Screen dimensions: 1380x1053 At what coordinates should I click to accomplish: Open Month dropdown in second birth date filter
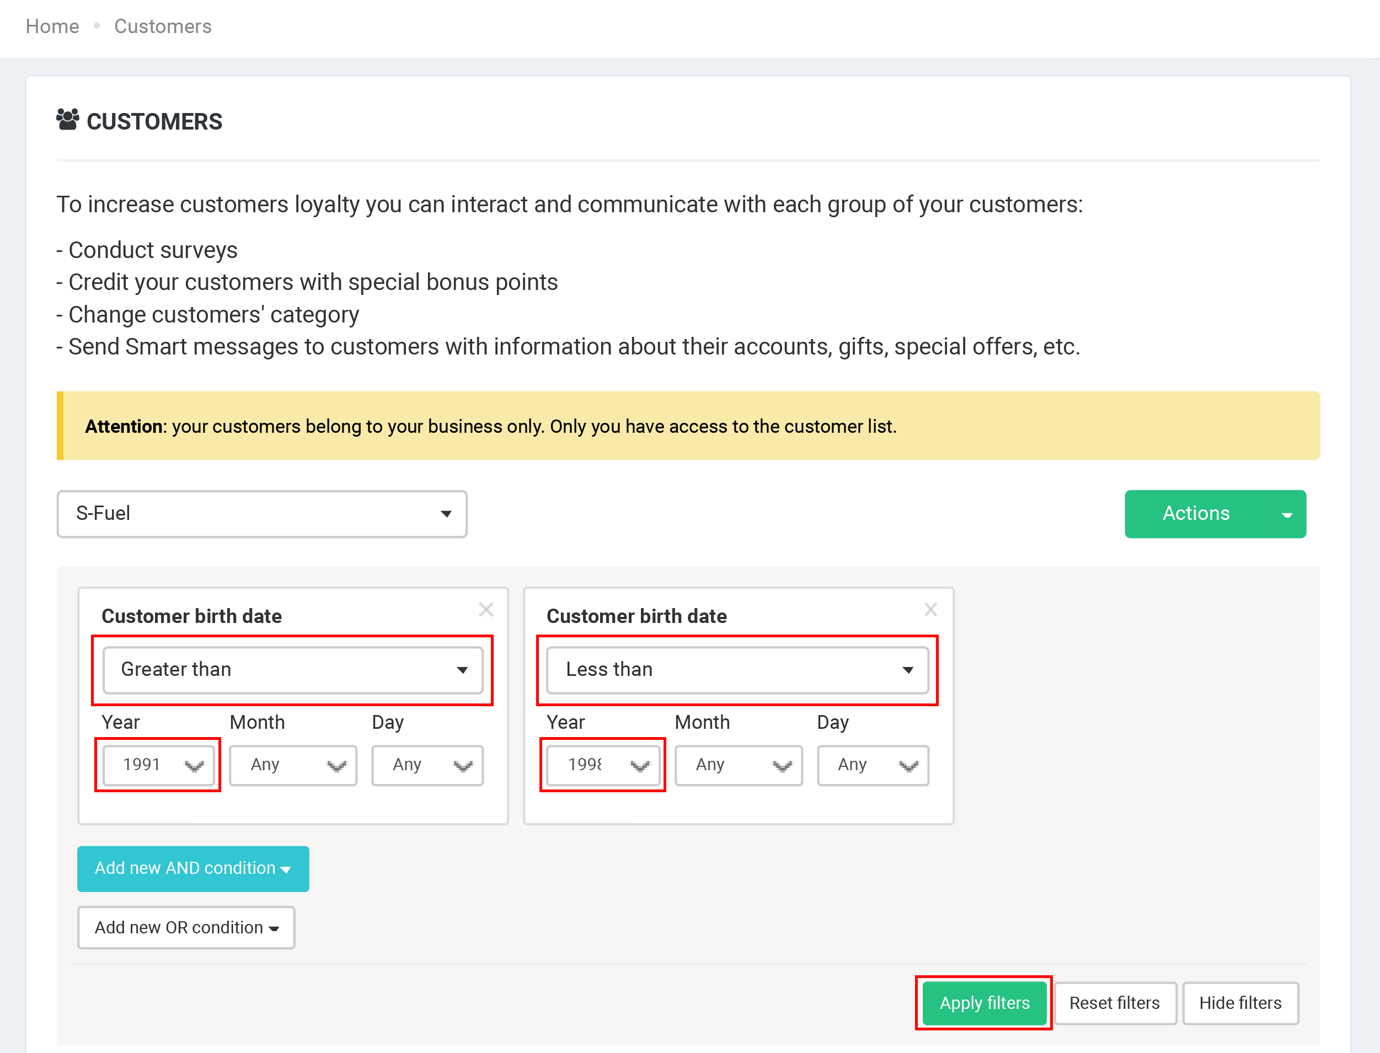pyautogui.click(x=738, y=765)
